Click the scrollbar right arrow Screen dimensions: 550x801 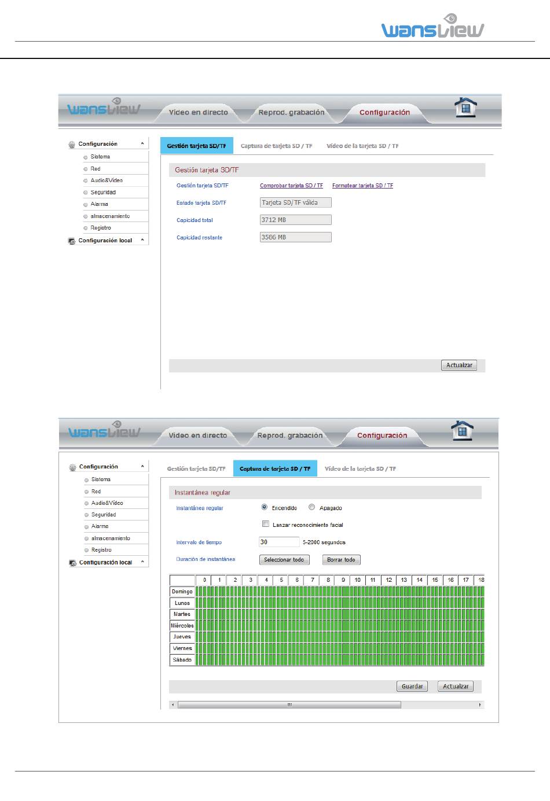[x=480, y=705]
